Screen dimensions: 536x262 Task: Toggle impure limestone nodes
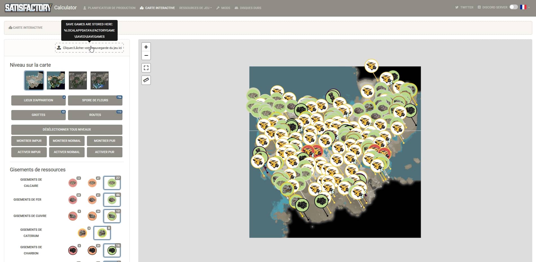pos(73,183)
